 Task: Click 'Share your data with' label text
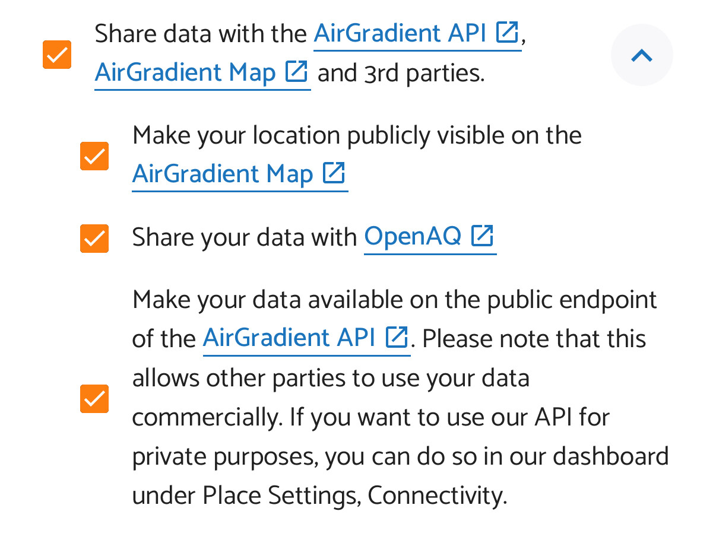[245, 237]
